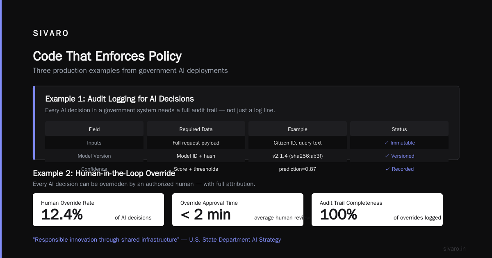Image resolution: width=492 pixels, height=258 pixels.
Task: Select the Inputs row label
Action: 94,143
